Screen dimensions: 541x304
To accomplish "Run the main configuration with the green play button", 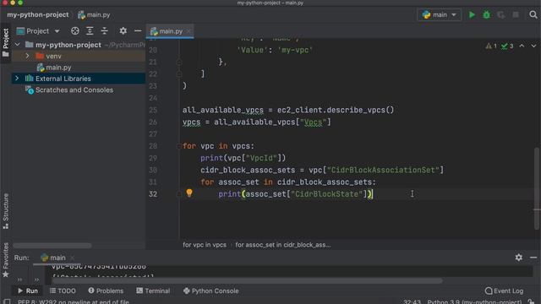I will (472, 15).
